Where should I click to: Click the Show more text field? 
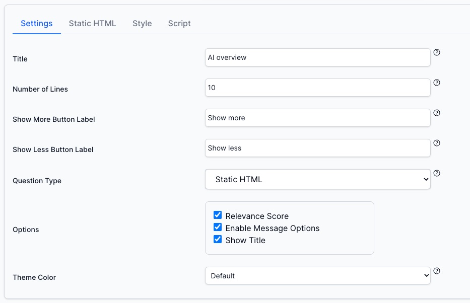317,118
